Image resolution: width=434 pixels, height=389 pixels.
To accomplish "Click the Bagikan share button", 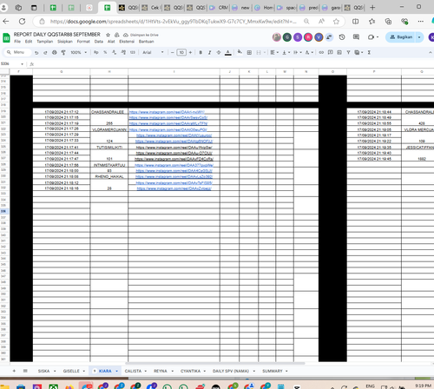I will tap(401, 37).
